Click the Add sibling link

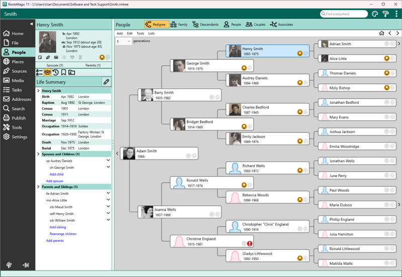coord(58,227)
